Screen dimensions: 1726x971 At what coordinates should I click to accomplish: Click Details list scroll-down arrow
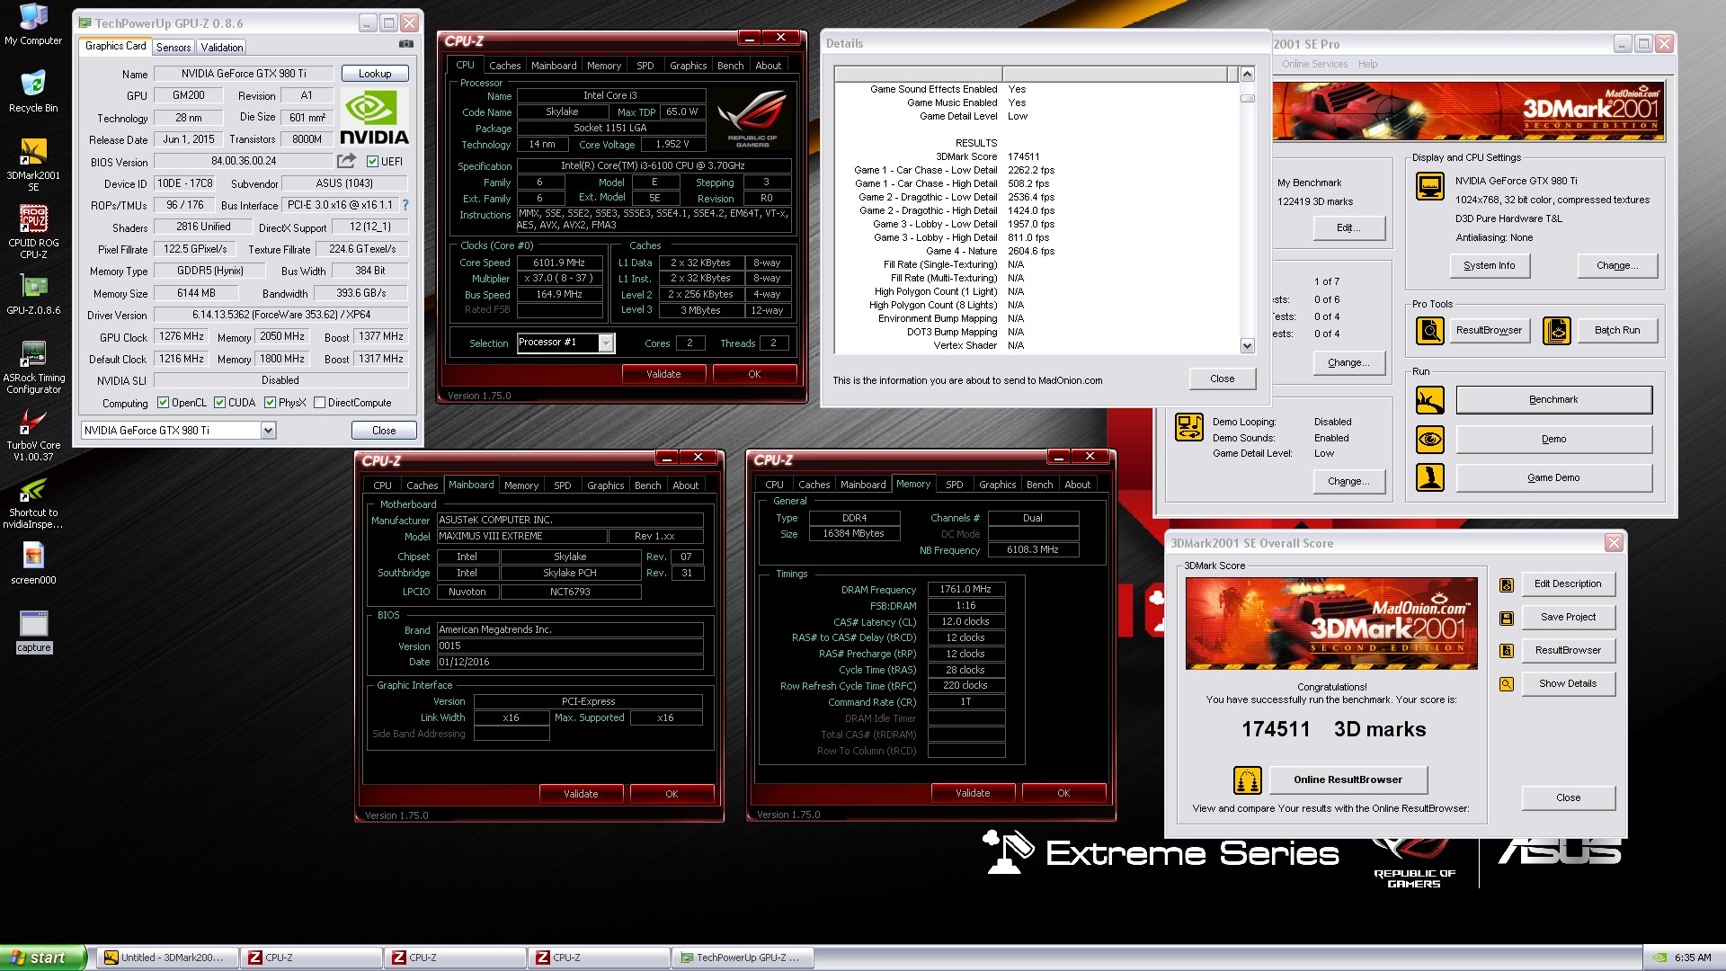point(1247,346)
